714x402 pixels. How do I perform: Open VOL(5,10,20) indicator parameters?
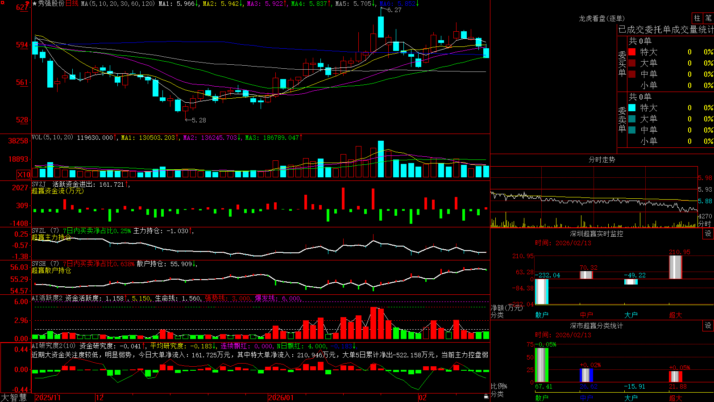(52, 137)
